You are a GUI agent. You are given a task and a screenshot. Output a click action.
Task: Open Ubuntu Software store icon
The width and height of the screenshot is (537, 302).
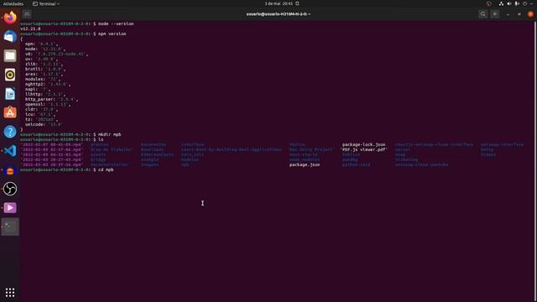coord(10,112)
